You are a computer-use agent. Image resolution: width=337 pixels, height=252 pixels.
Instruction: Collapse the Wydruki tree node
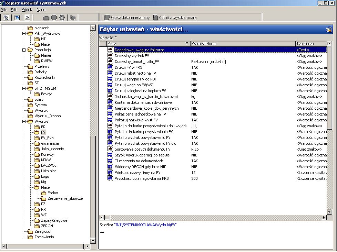(x=24, y=121)
